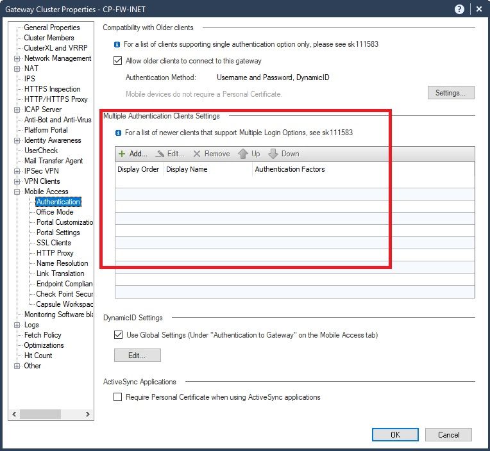Image resolution: width=490 pixels, height=451 pixels.
Task: Expand the IPSec VPN tree node
Action: click(x=17, y=171)
